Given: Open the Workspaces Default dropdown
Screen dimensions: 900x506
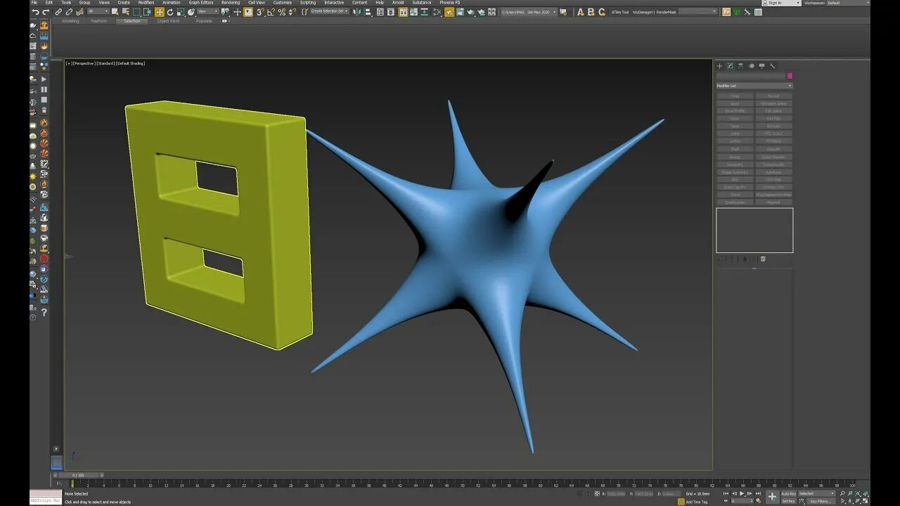Looking at the screenshot, I should pos(847,3).
